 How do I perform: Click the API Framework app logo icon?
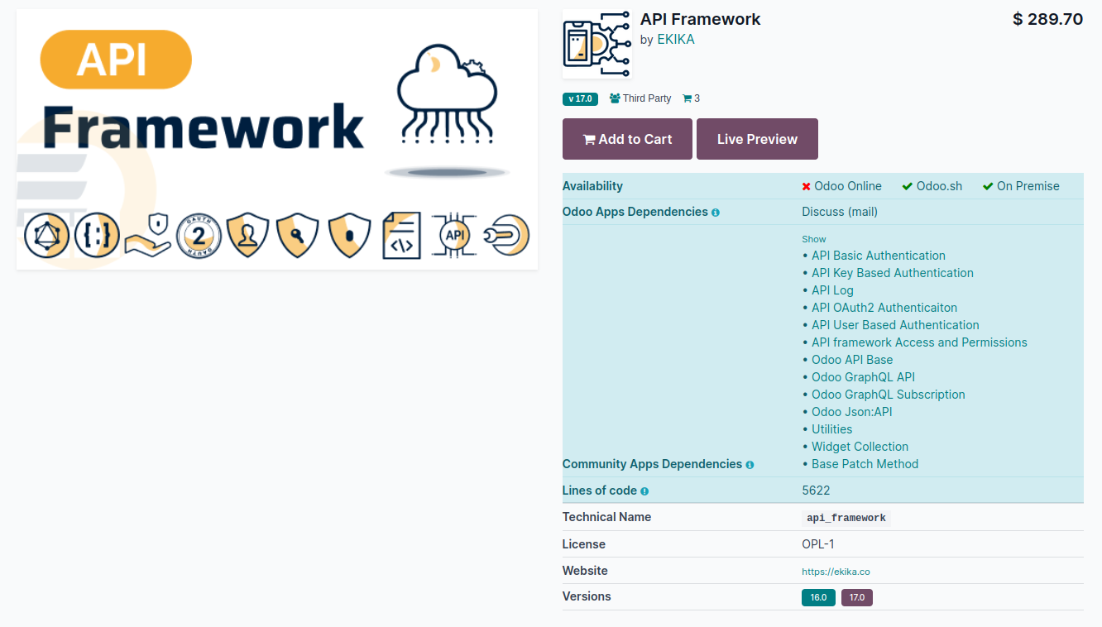(x=597, y=44)
